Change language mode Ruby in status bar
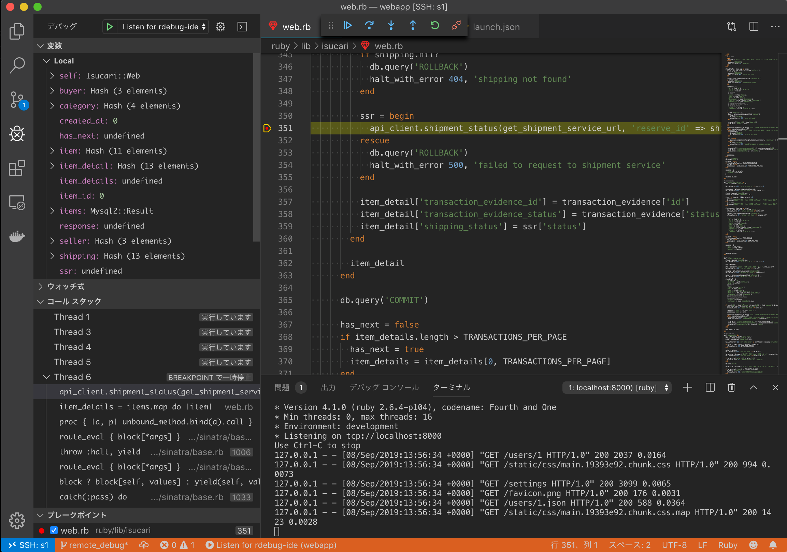This screenshot has width=787, height=552. click(x=727, y=545)
